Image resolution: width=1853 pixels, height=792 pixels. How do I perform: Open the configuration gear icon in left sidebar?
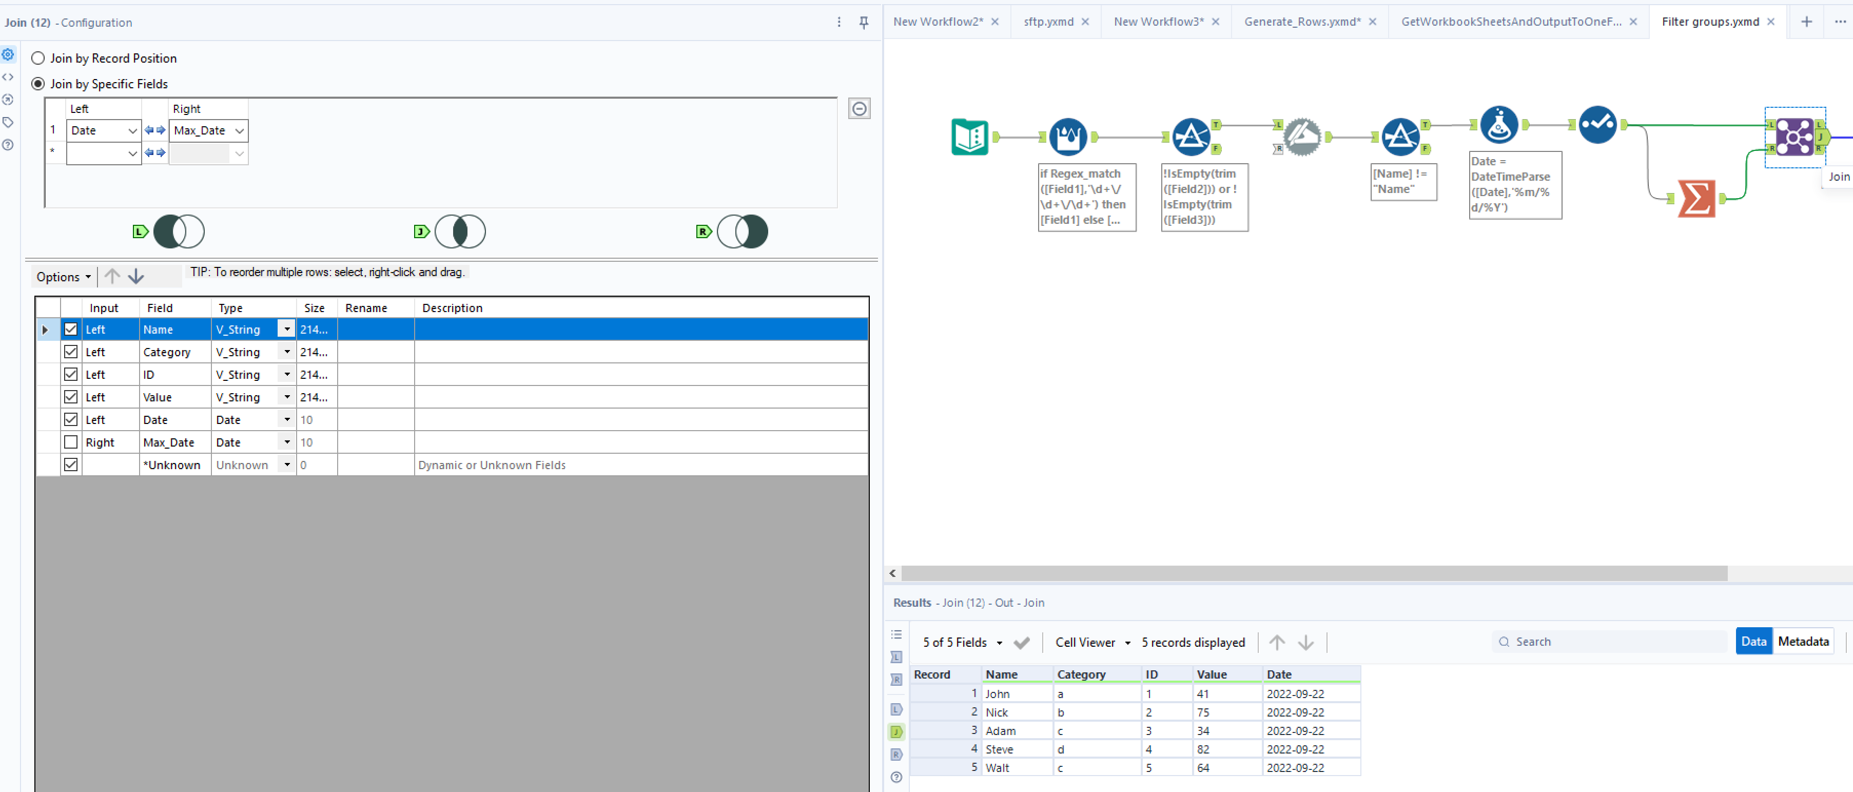pos(8,54)
